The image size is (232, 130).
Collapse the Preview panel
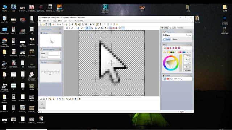[60, 33]
